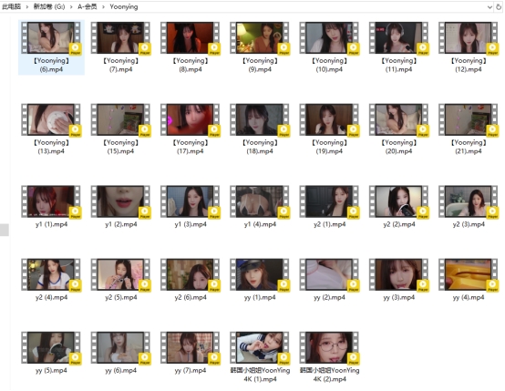Image resolution: width=505 pixels, height=391 pixels.
Task: Select the y2 (5).mp4 video icon
Action: tap(120, 274)
